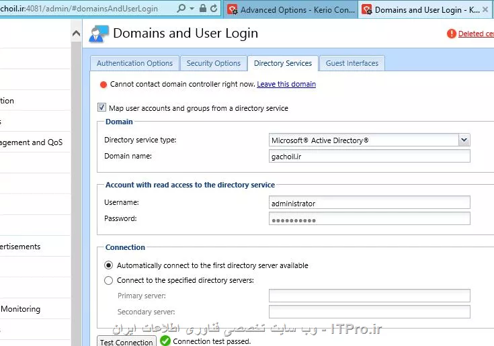Open the Guest Interfaces tab
This screenshot has width=494, height=346.
pos(352,63)
